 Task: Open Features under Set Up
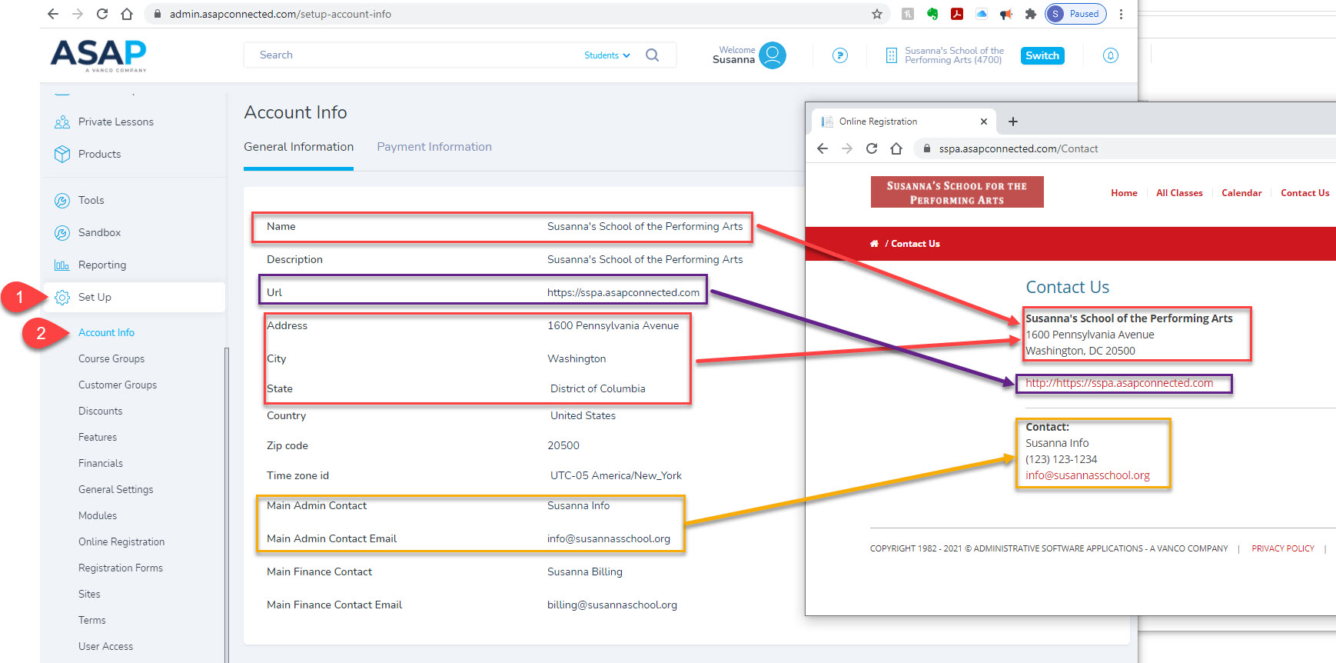98,437
